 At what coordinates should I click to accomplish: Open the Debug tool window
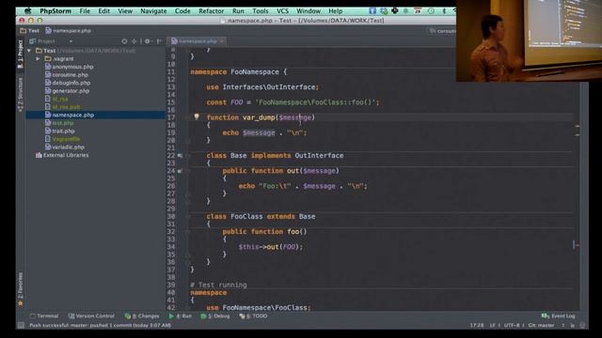tap(215, 316)
